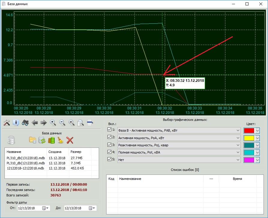Click the 452.0 Кб size cell
This screenshot has height=218, width=268.
[77, 168]
